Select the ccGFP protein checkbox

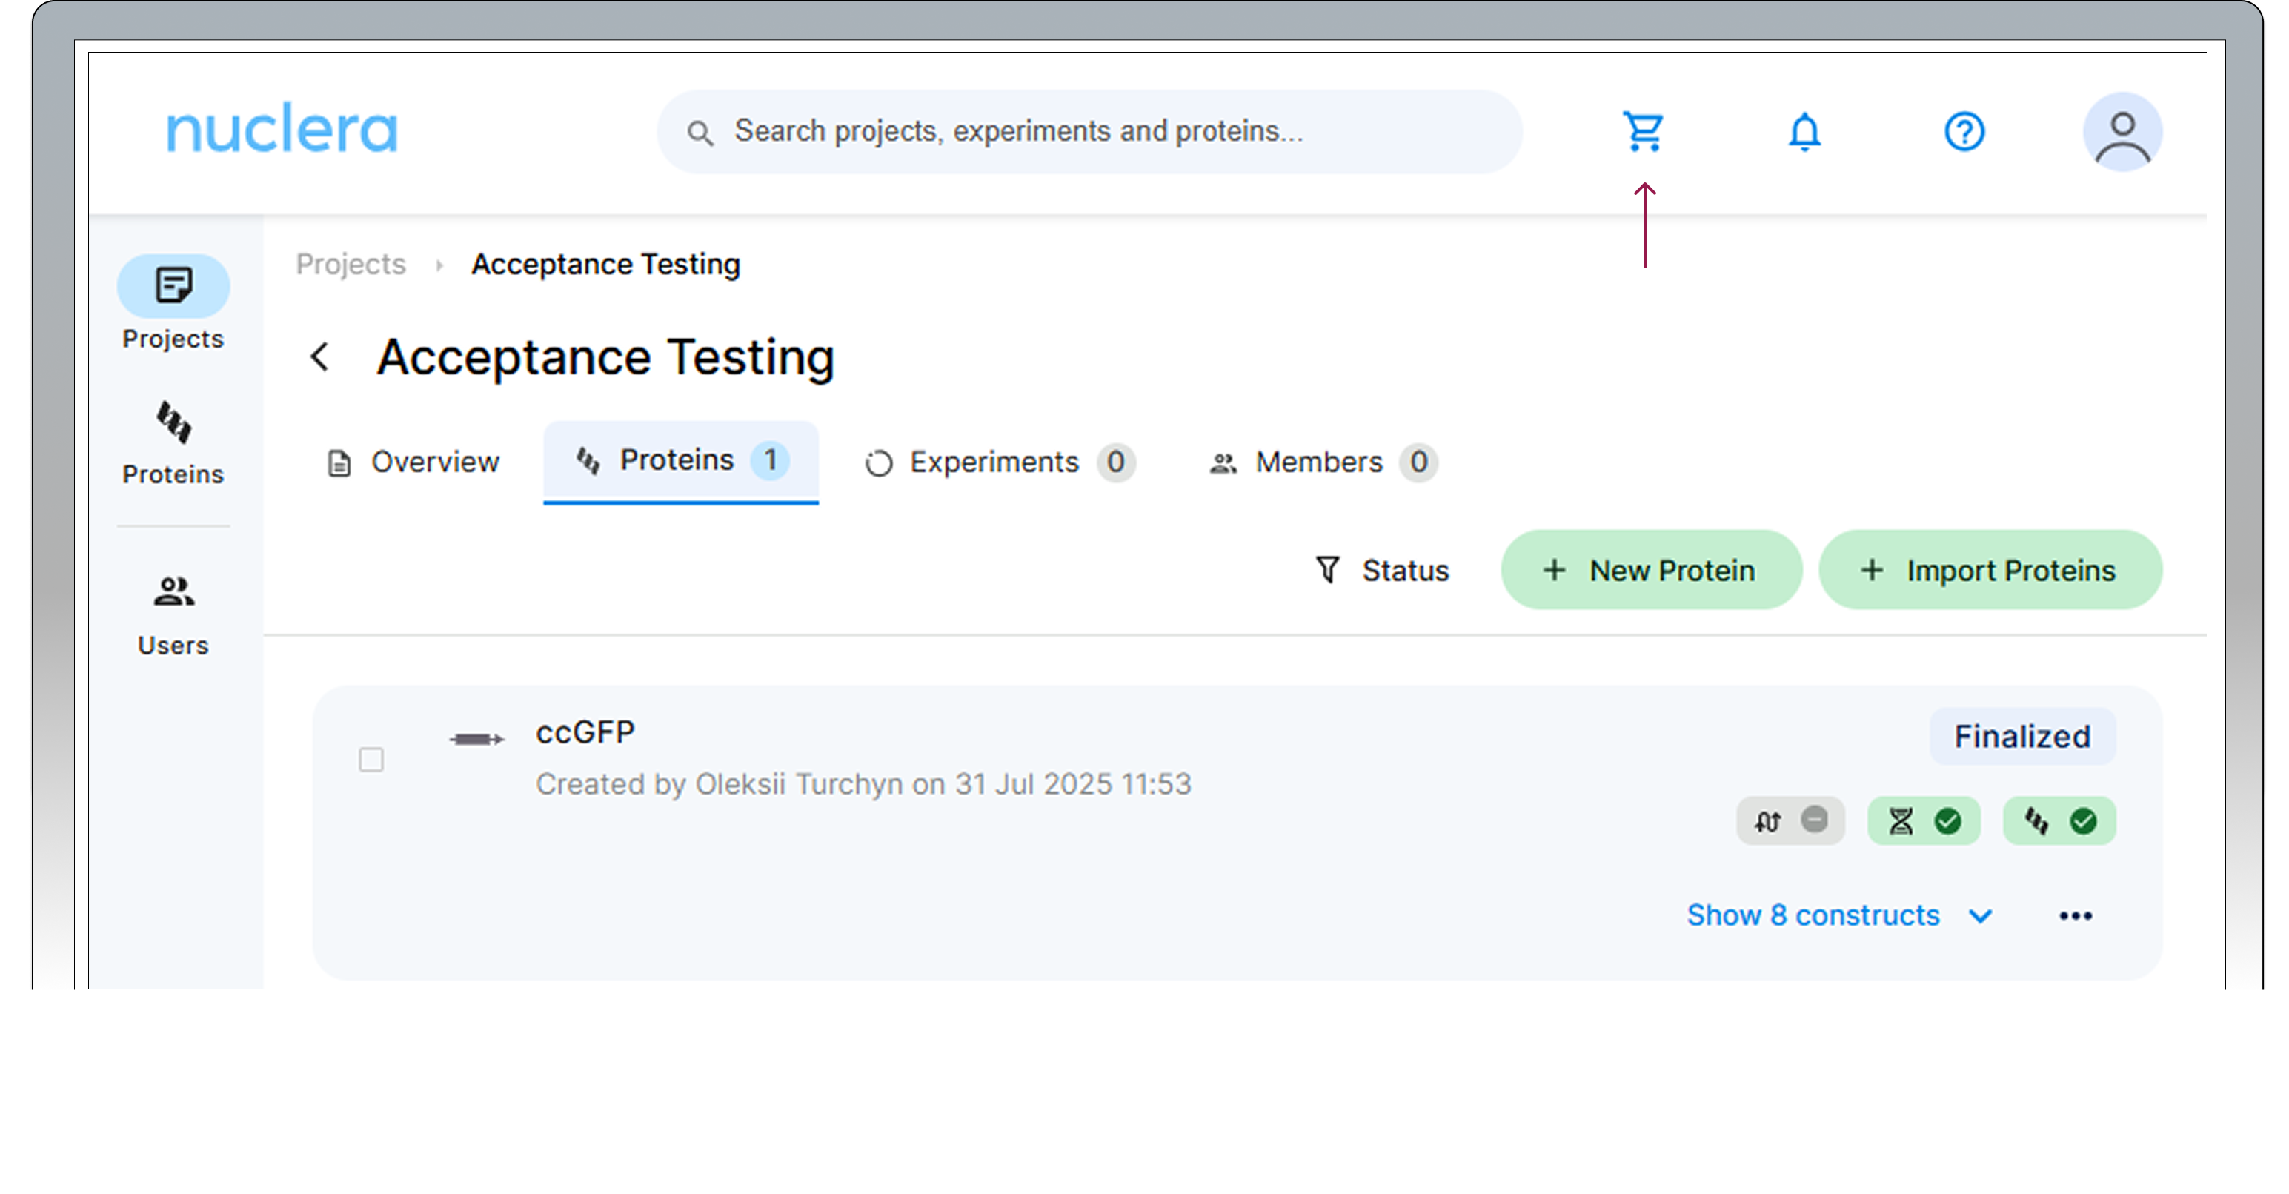(371, 759)
